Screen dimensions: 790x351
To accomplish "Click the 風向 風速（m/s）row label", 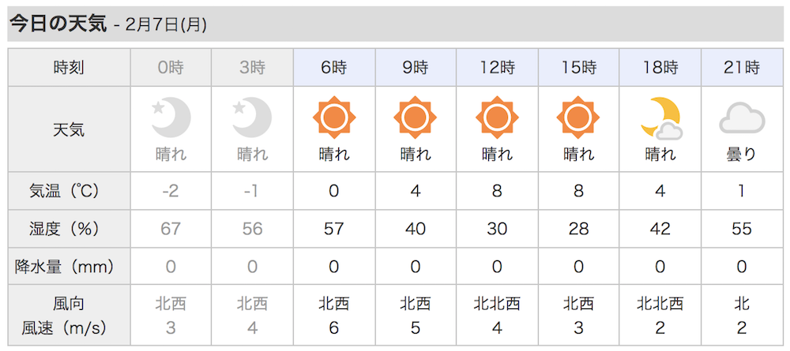I will 69,316.
